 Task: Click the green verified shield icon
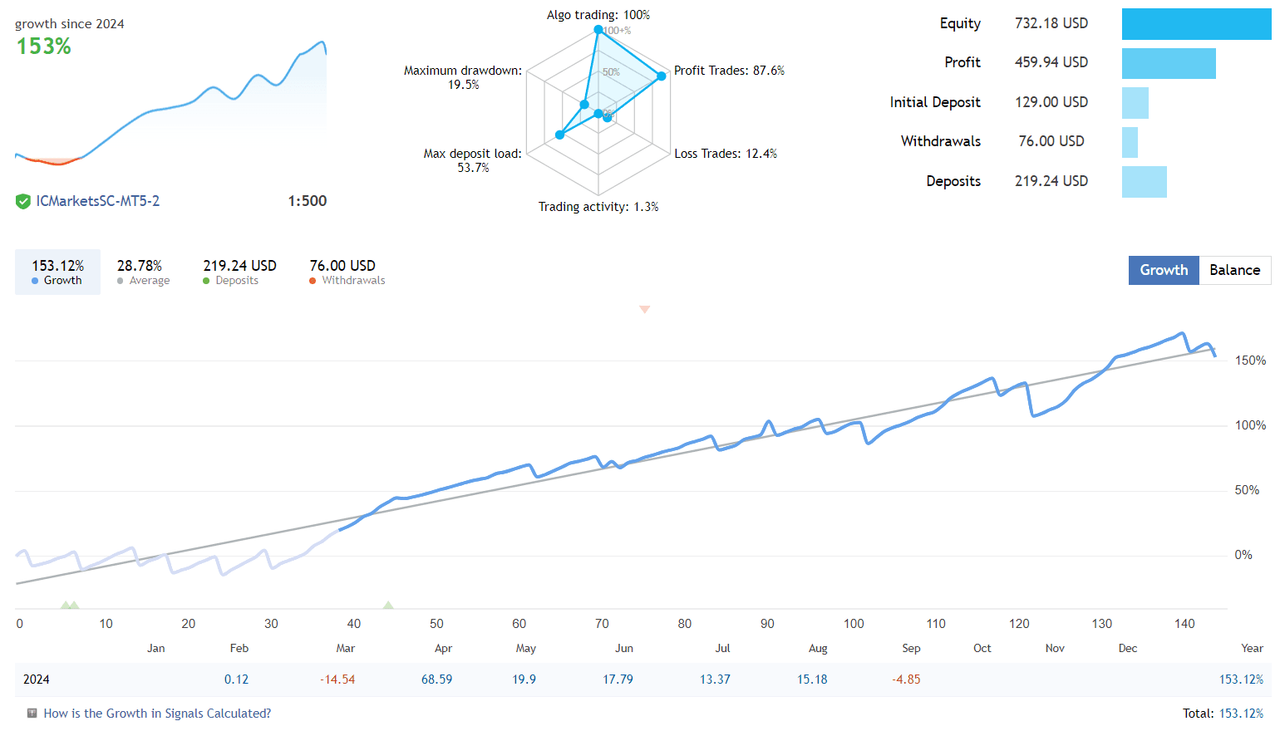click(x=23, y=201)
